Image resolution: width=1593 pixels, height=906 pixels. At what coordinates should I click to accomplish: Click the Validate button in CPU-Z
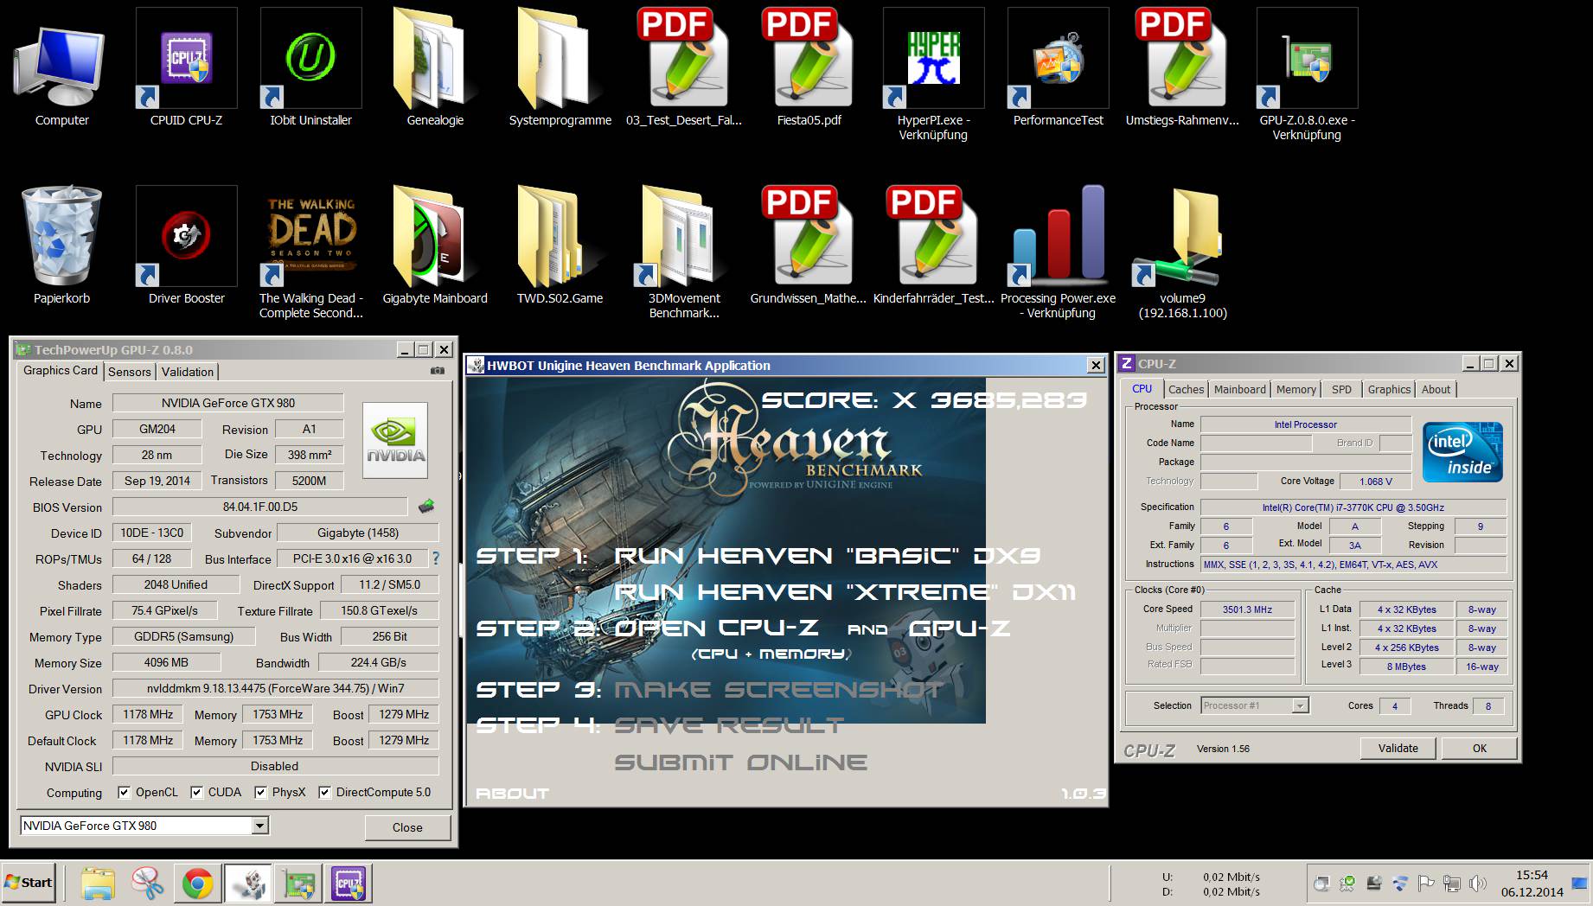pos(1398,748)
